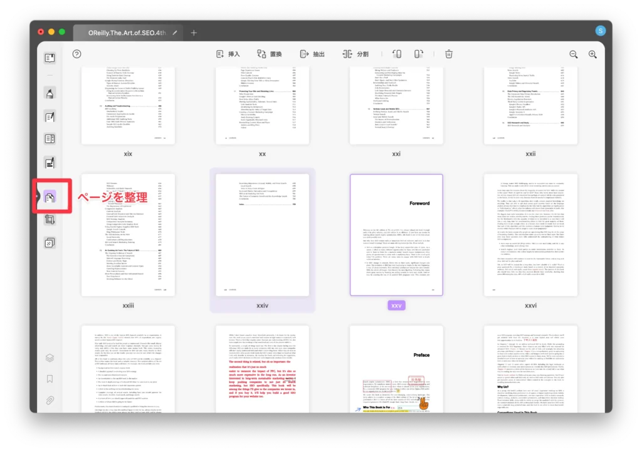
Task: Rotate page clockwise
Action: click(x=418, y=54)
